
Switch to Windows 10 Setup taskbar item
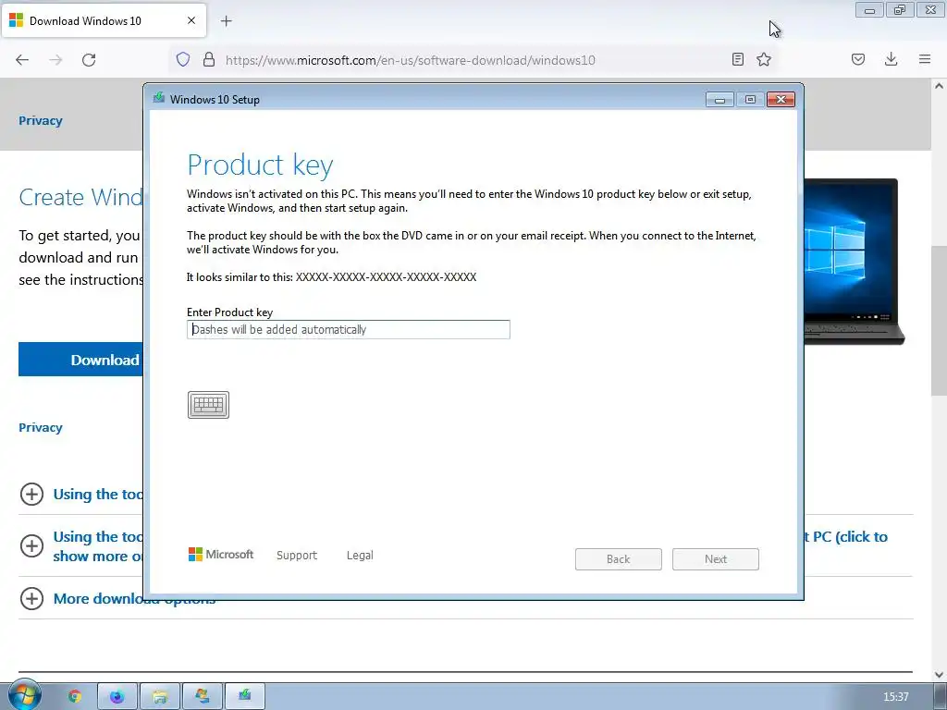(244, 697)
